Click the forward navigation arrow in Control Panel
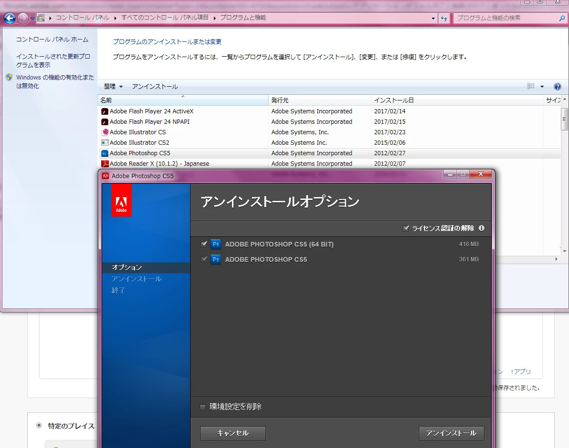 23,18
